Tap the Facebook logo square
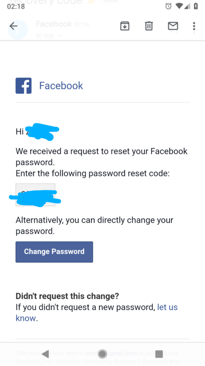The image size is (205, 366). click(23, 86)
